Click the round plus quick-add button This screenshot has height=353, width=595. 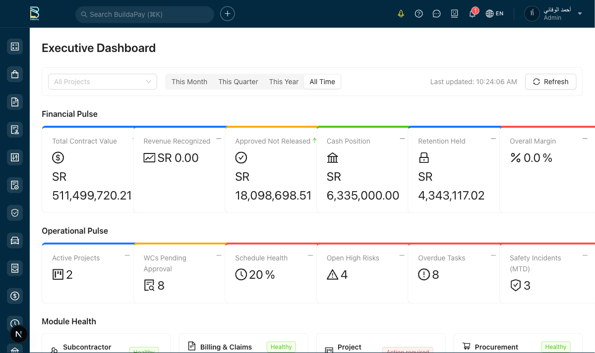click(228, 14)
